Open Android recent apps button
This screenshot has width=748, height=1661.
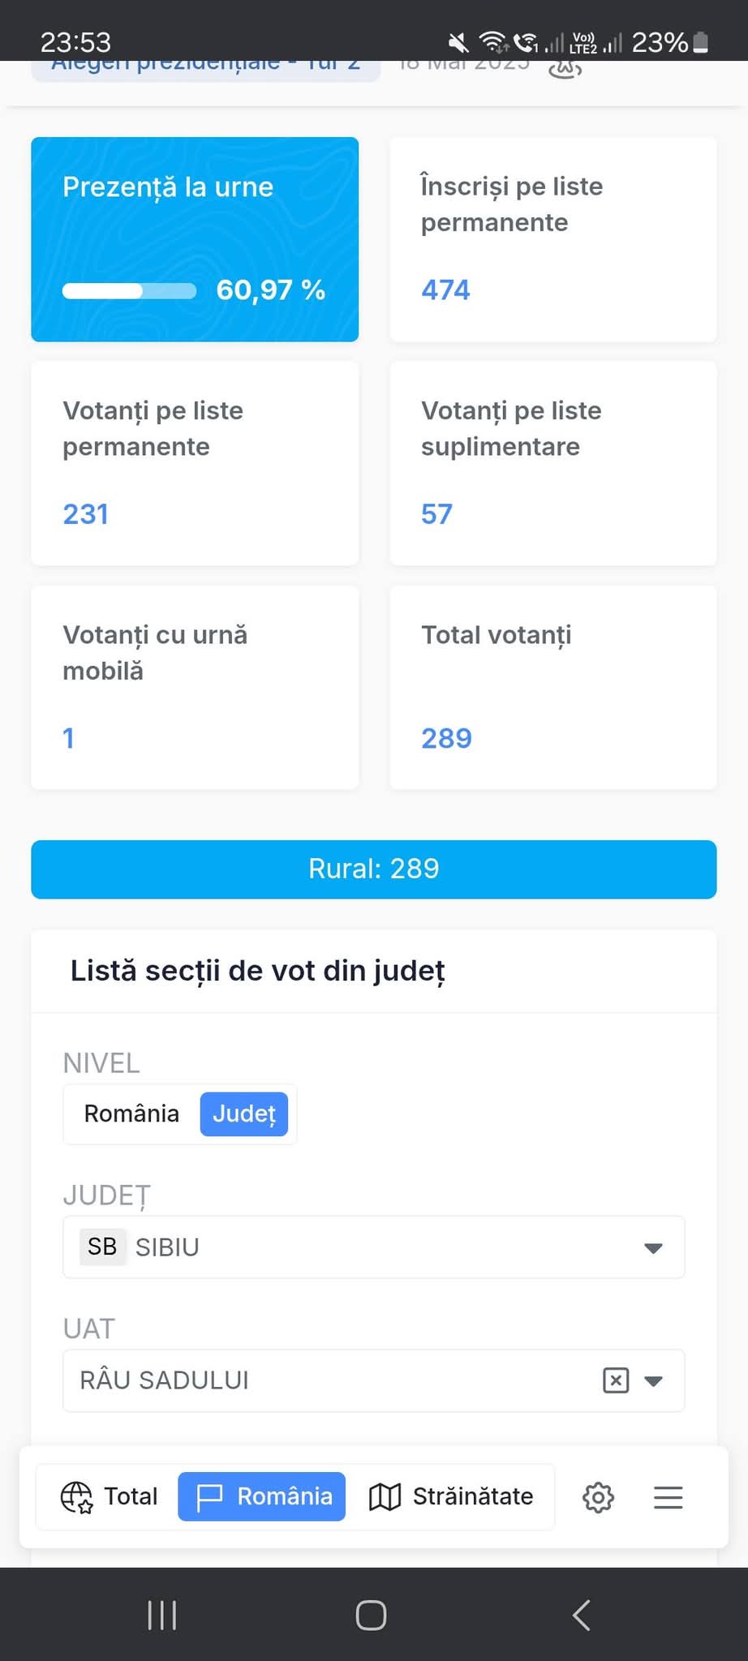coord(162,1615)
